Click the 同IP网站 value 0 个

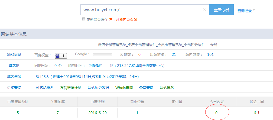click(58, 66)
